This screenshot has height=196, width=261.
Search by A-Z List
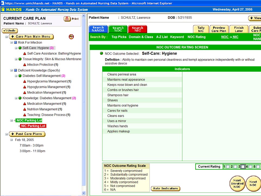pos(162,37)
